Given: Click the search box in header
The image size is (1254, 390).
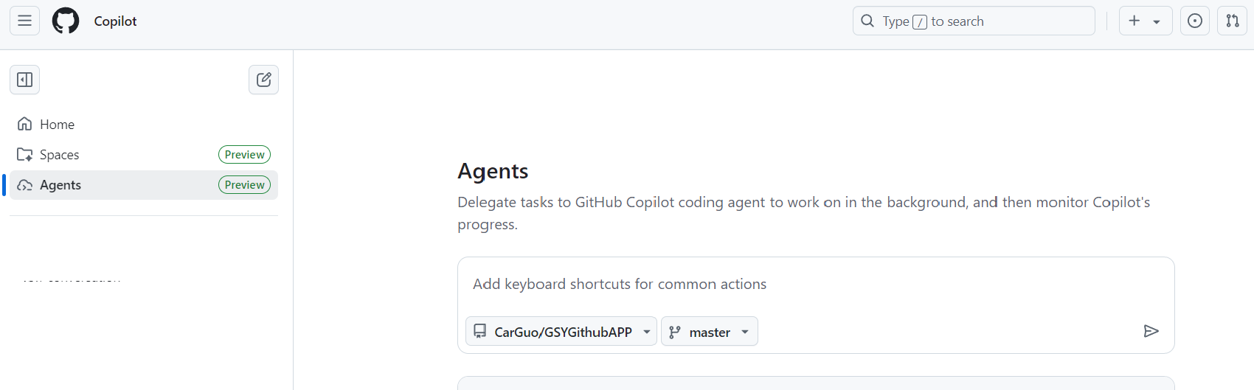Looking at the screenshot, I should coord(974,21).
